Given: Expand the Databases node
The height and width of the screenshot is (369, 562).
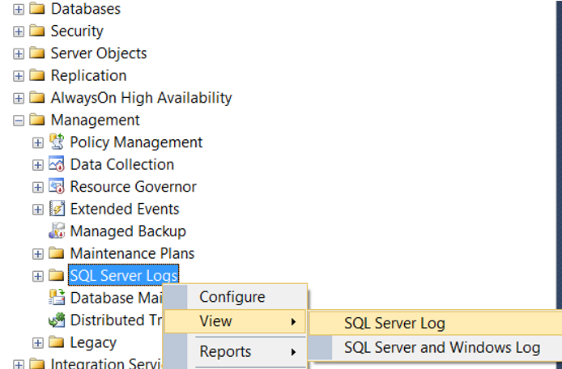Looking at the screenshot, I should point(19,10).
